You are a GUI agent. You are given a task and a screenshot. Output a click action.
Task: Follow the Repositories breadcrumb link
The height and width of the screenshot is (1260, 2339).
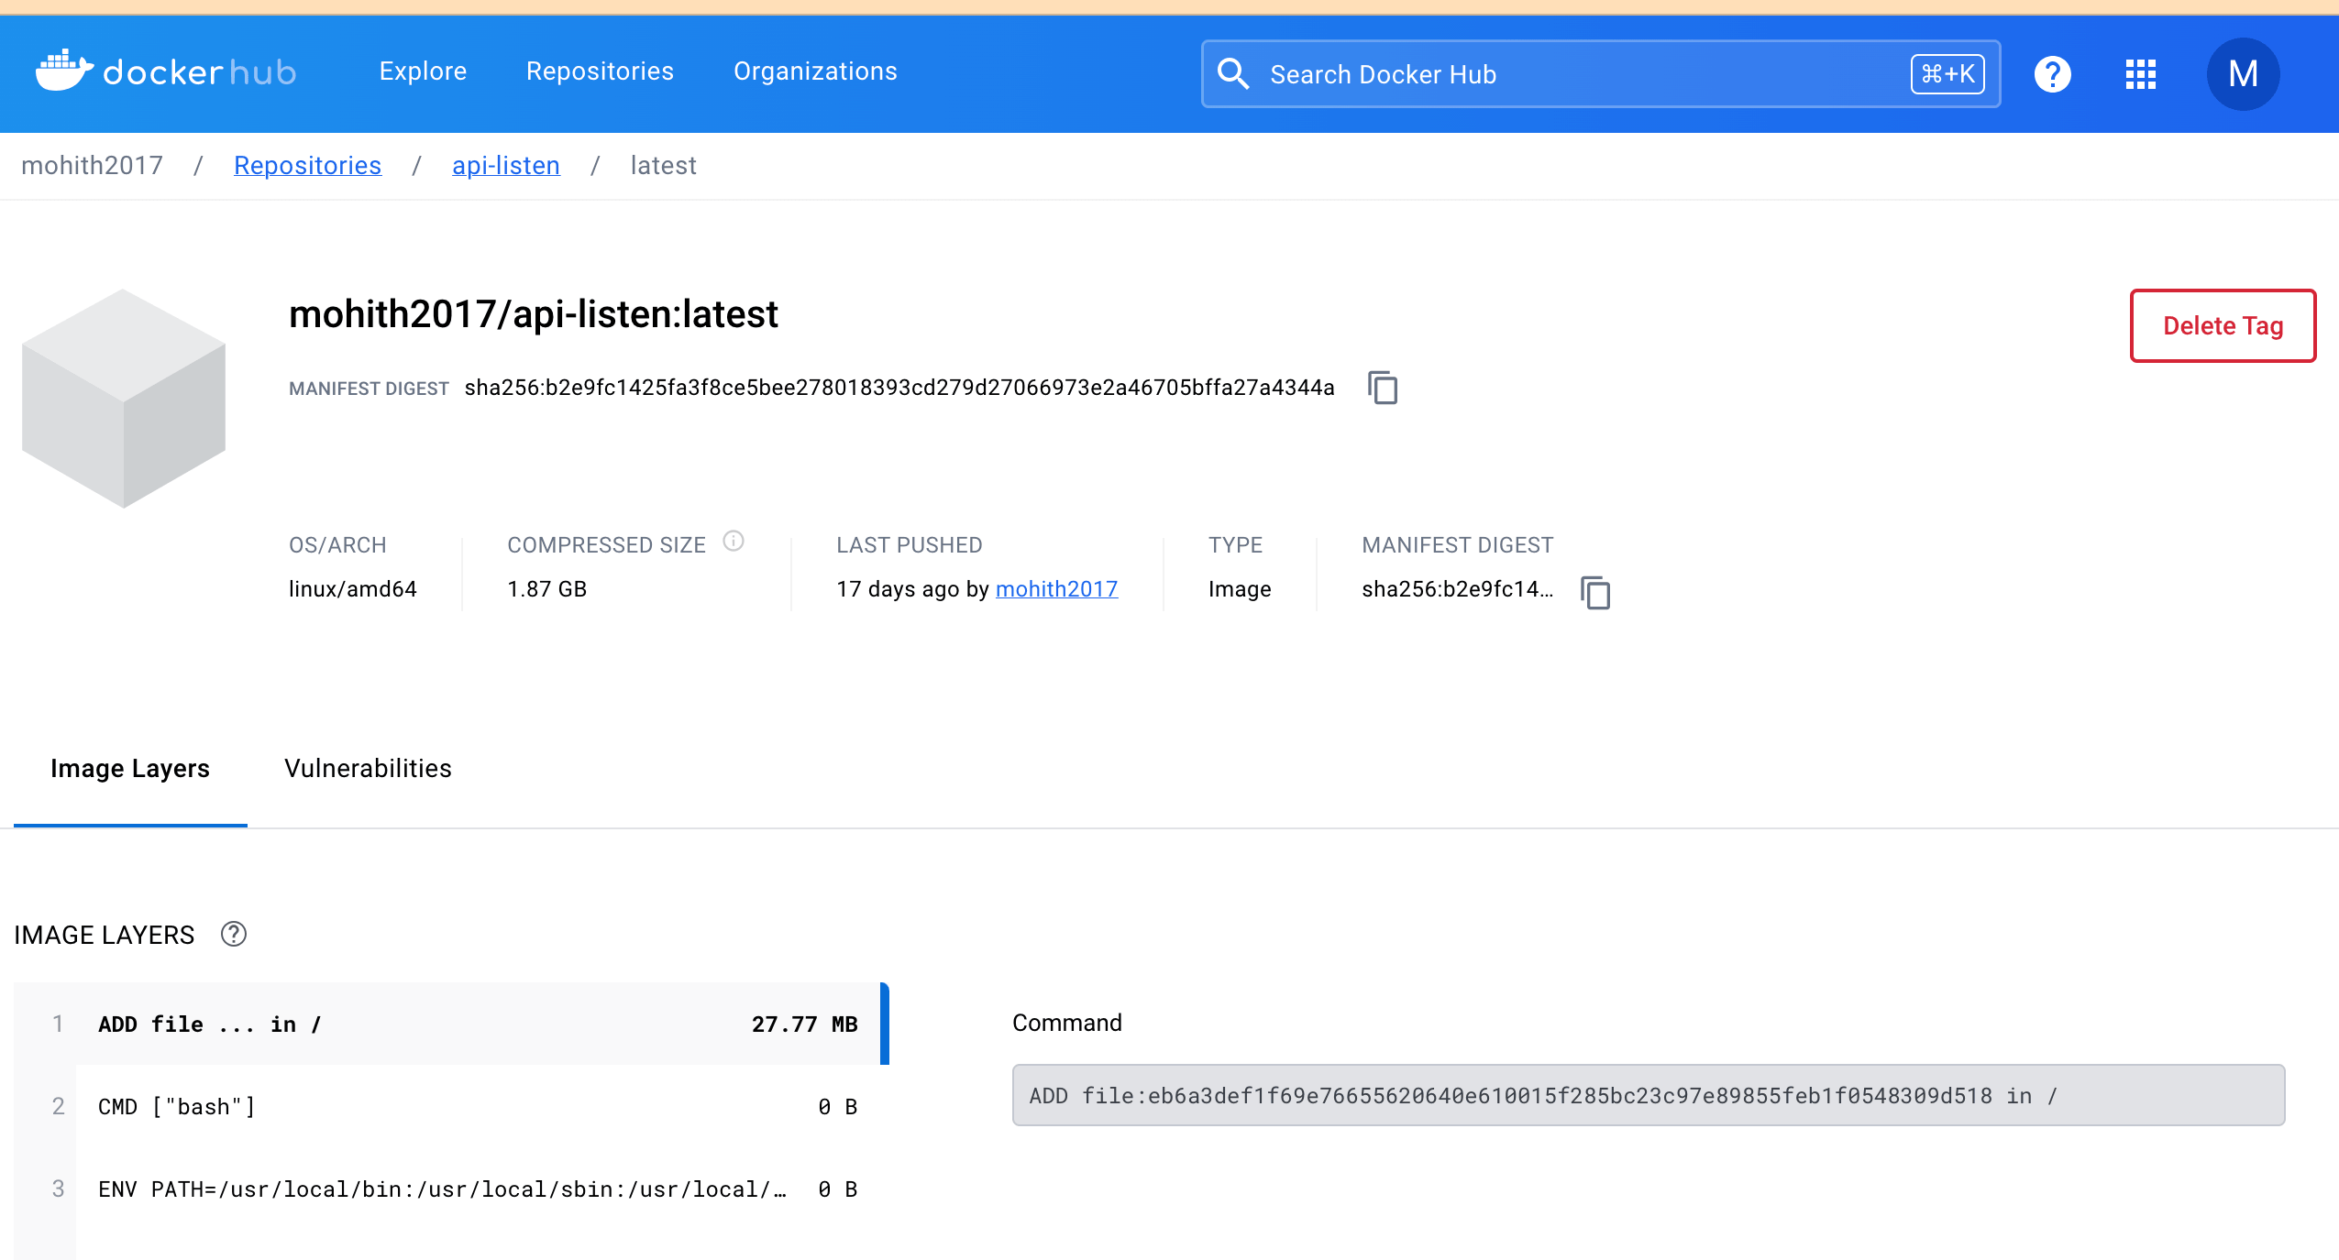pyautogui.click(x=307, y=165)
